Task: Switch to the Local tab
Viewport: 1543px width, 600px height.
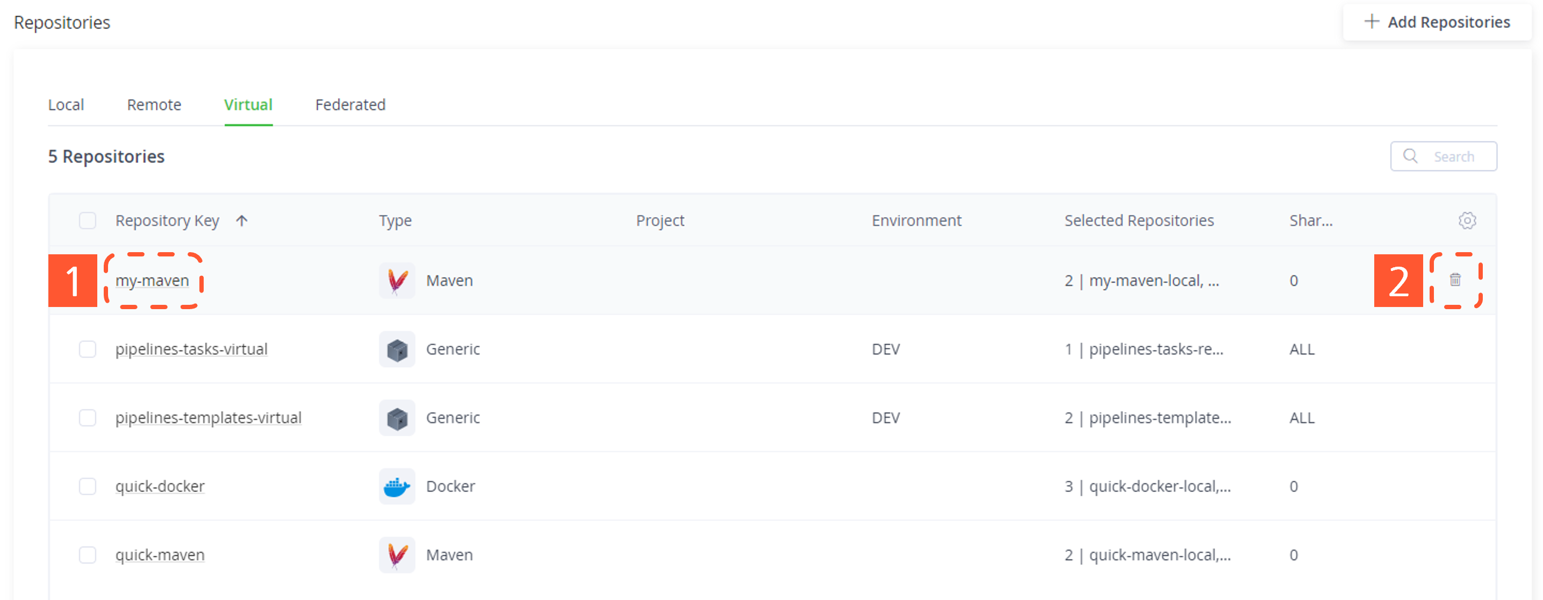Action: coord(66,105)
